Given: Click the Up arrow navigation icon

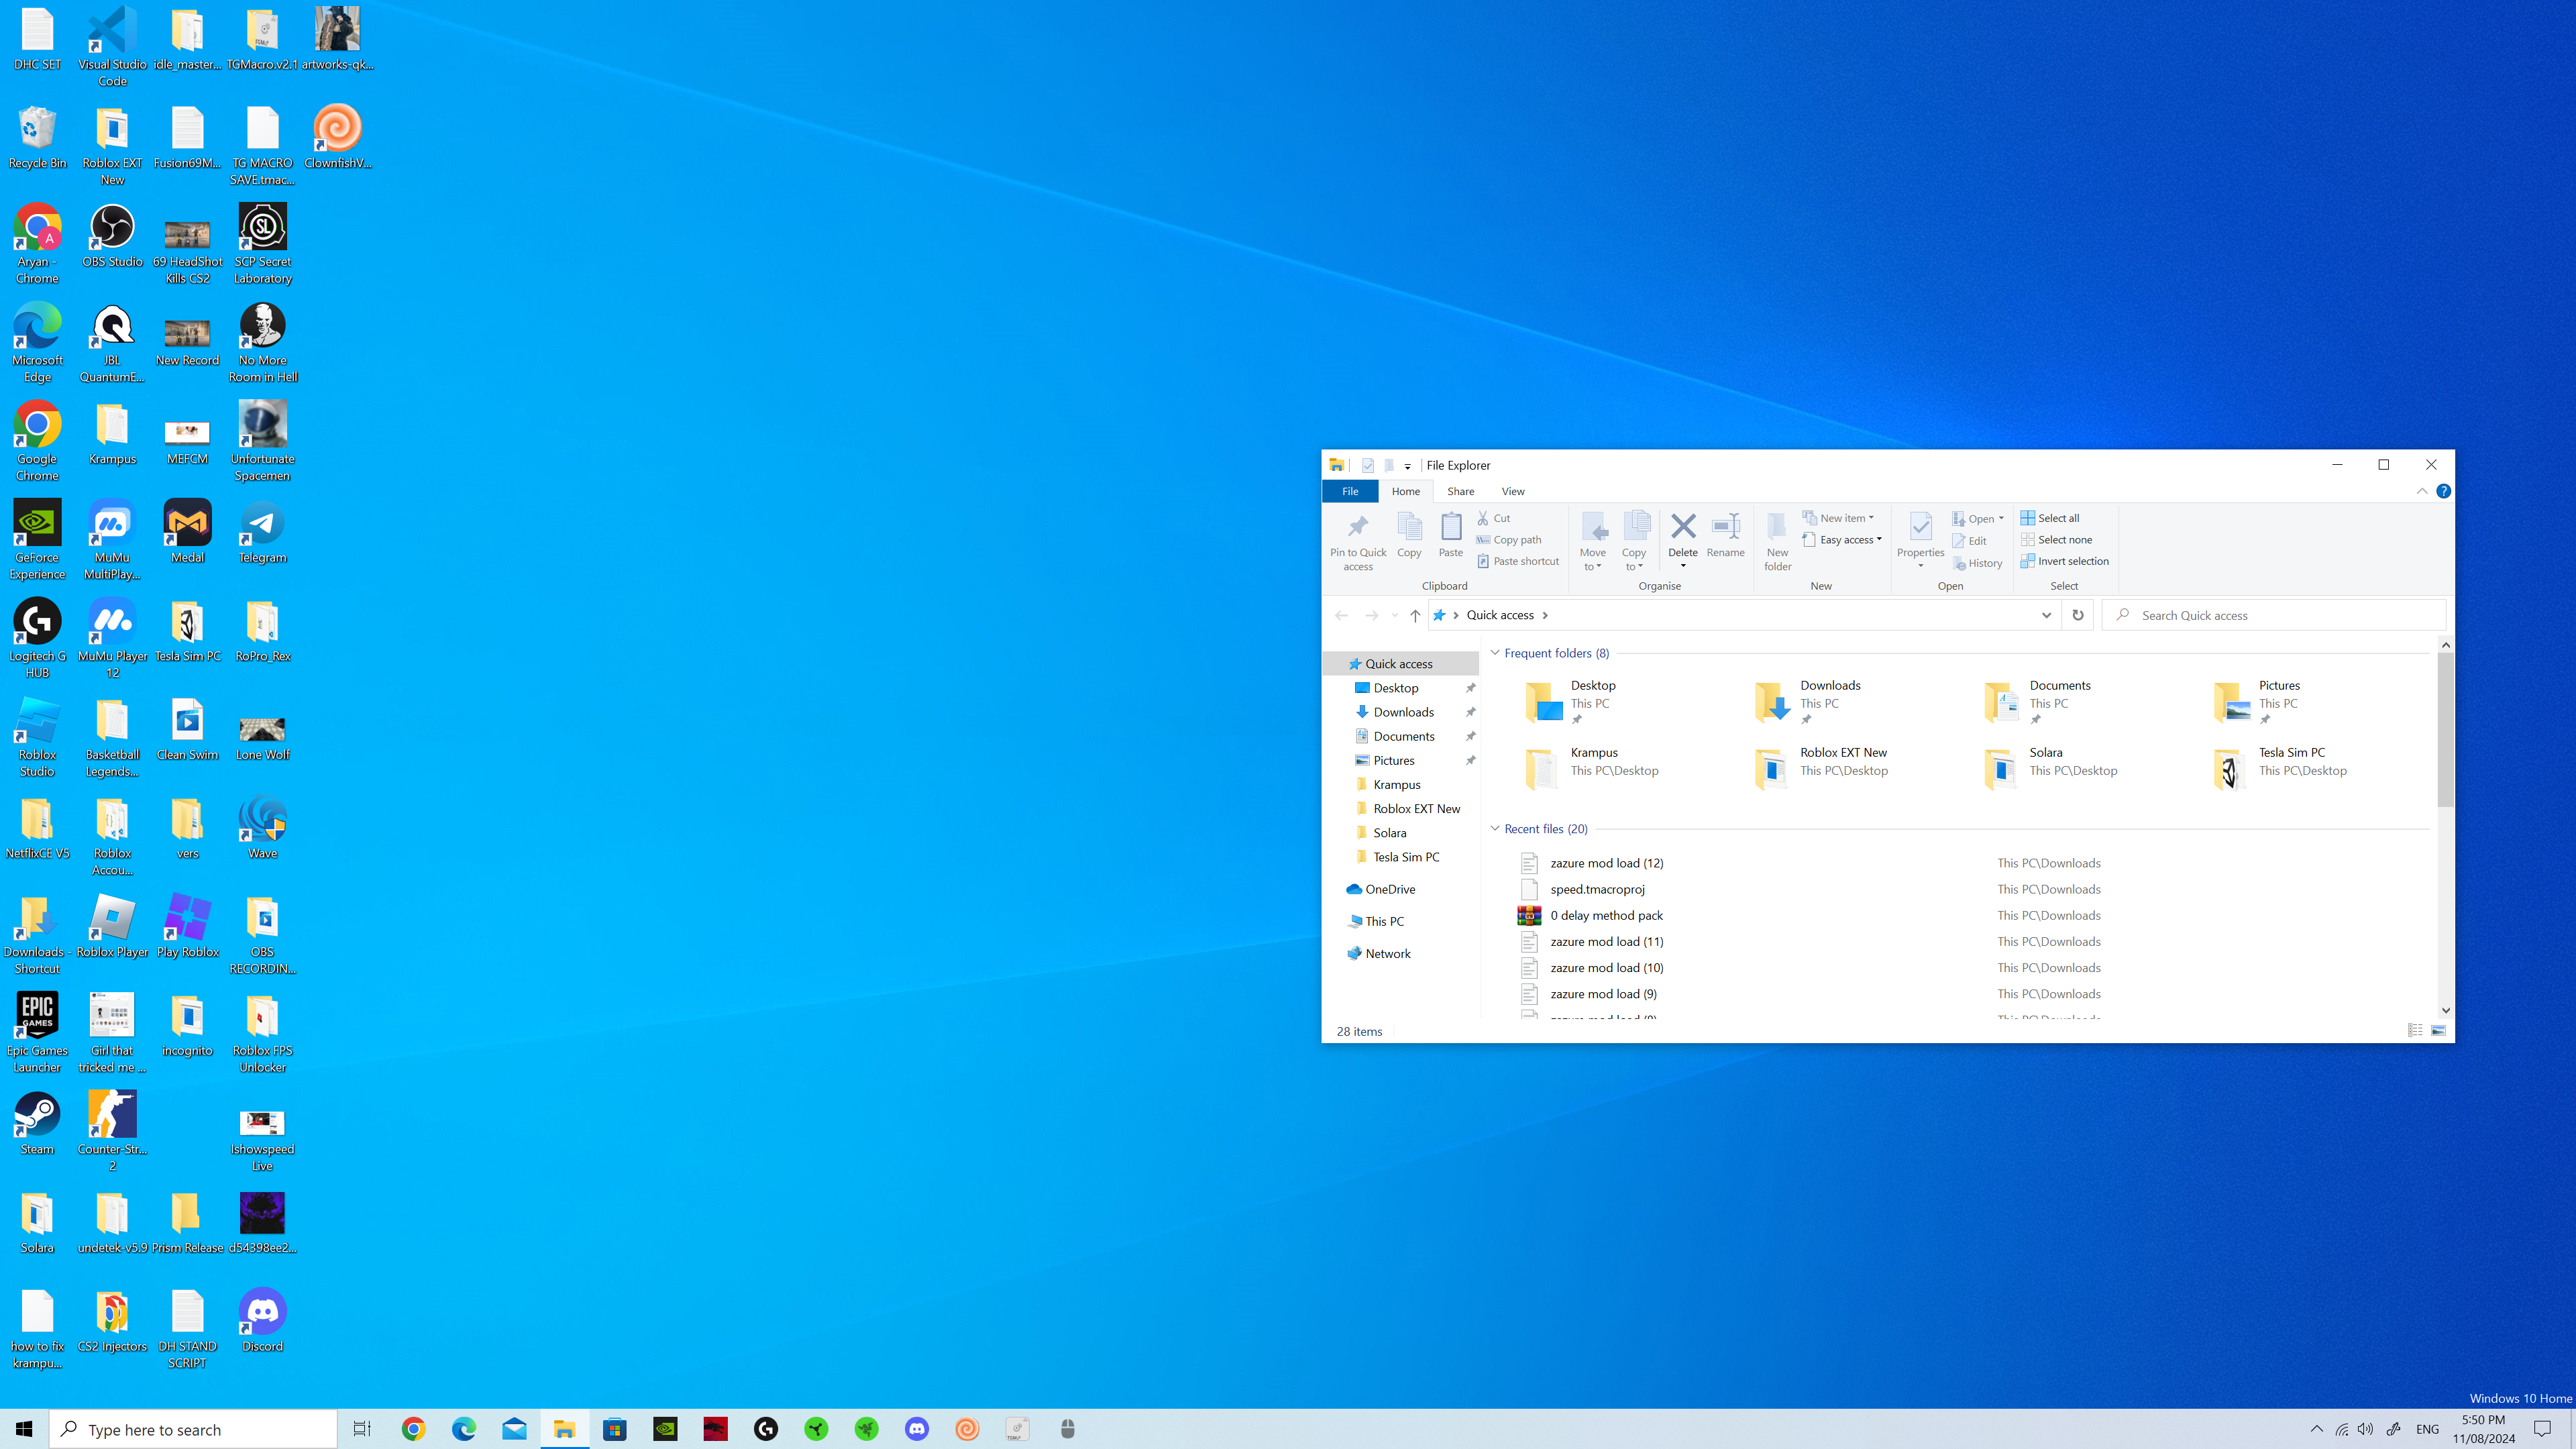Looking at the screenshot, I should [1414, 615].
